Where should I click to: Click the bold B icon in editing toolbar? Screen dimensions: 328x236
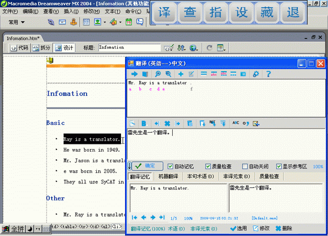(144, 123)
